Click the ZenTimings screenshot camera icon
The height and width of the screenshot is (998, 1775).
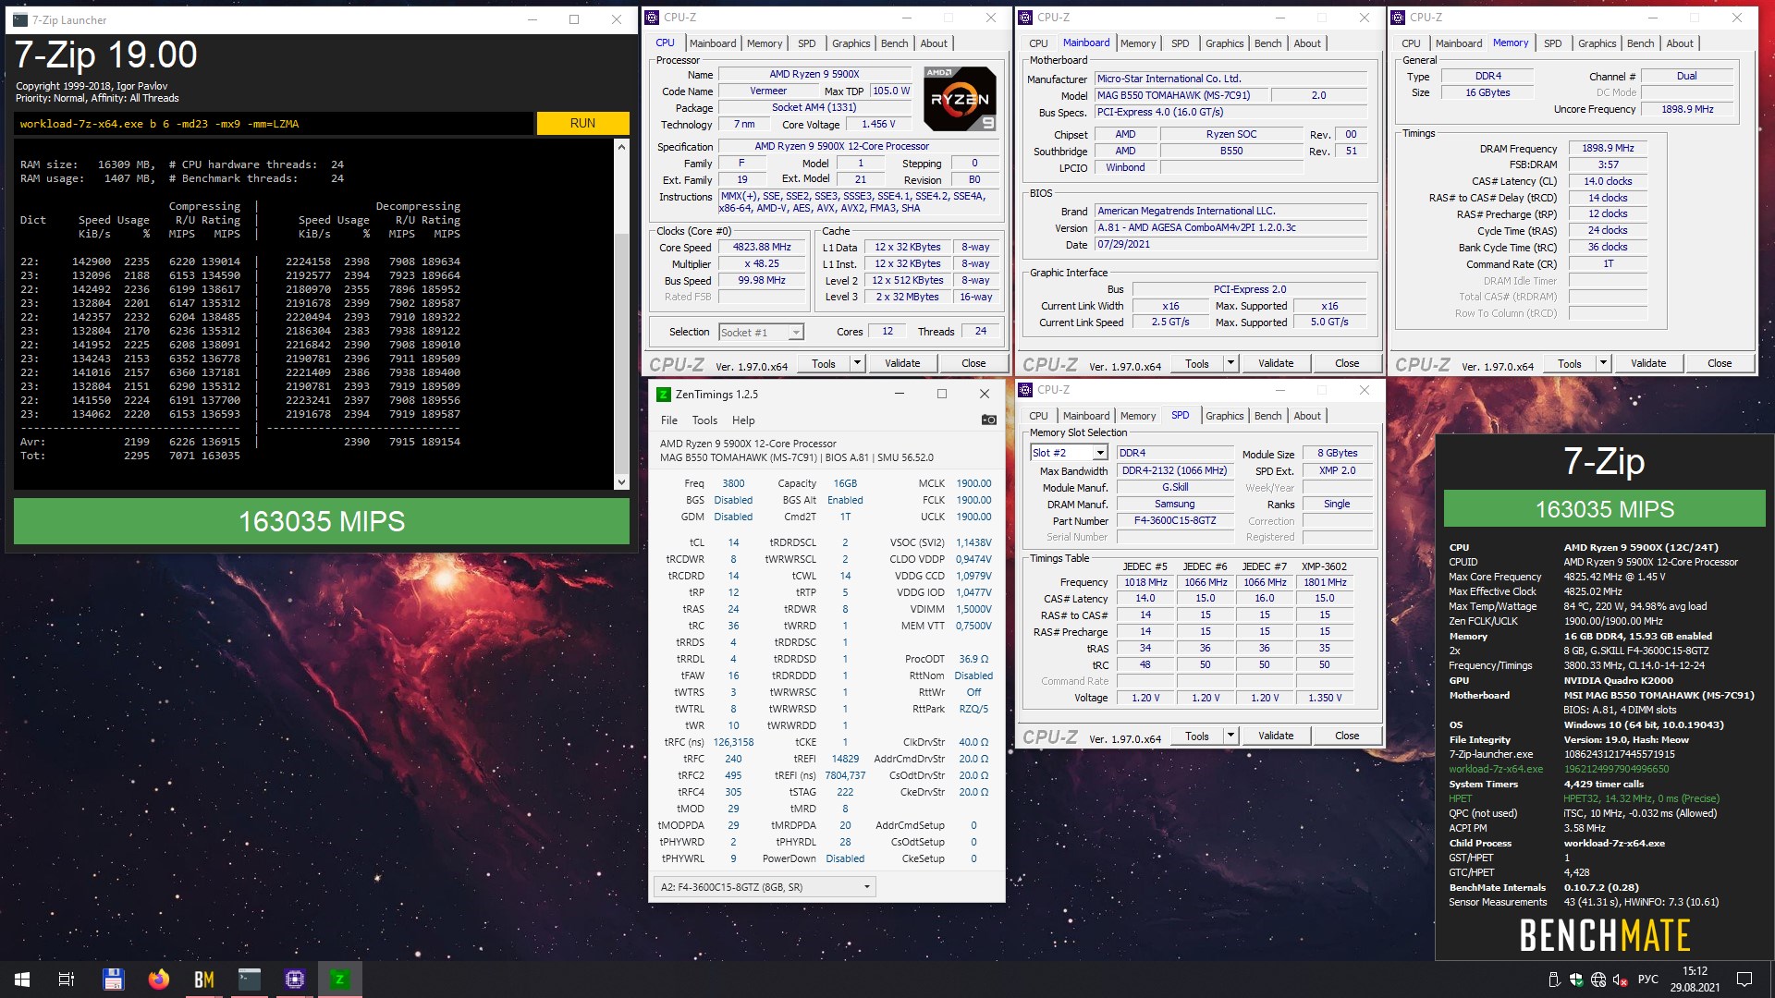pyautogui.click(x=988, y=420)
